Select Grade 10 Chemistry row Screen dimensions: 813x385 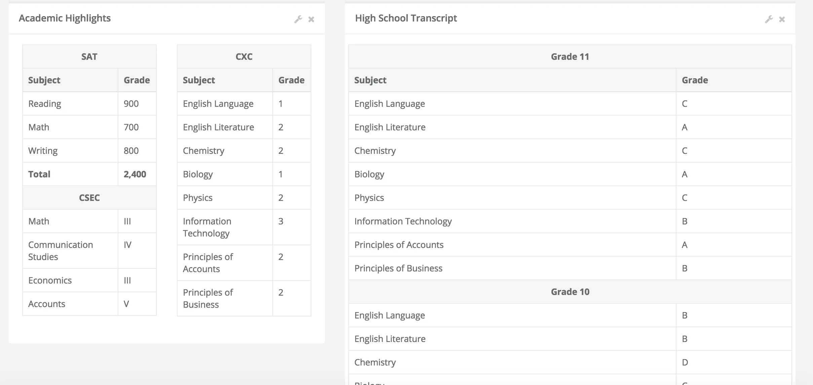point(375,362)
